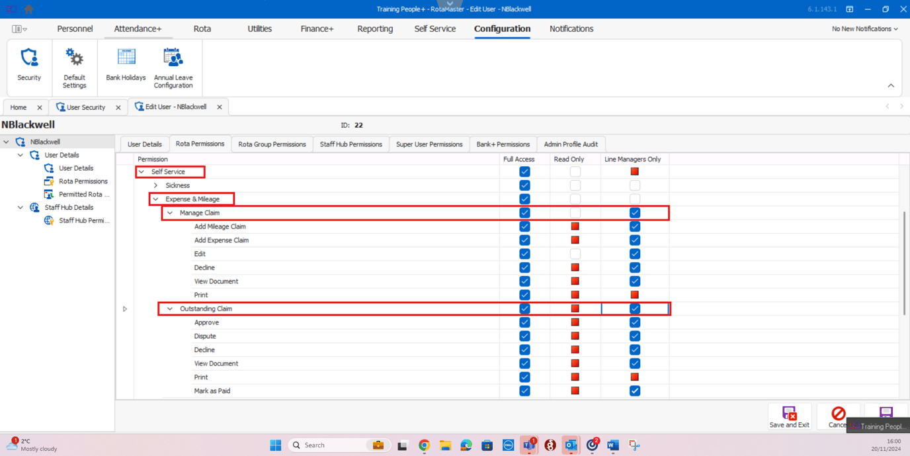Open the Finance+ menu tab
The width and height of the screenshot is (910, 456).
(317, 29)
